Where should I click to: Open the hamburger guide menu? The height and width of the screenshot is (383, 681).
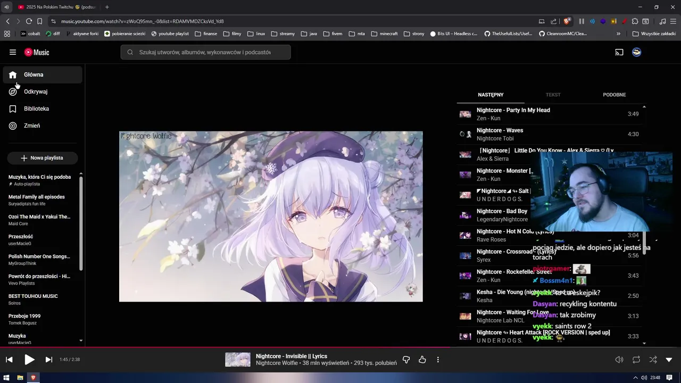point(13,52)
